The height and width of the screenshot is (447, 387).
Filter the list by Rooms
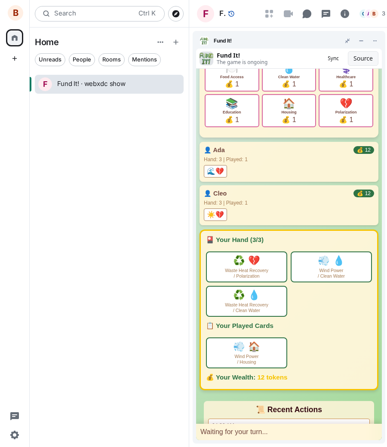[x=111, y=60]
